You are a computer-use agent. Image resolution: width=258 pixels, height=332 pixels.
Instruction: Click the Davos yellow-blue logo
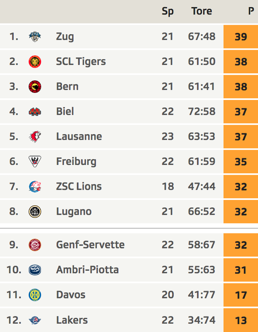point(35,295)
